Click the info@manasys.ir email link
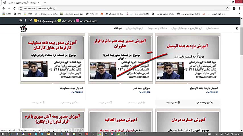 (x=47, y=21)
